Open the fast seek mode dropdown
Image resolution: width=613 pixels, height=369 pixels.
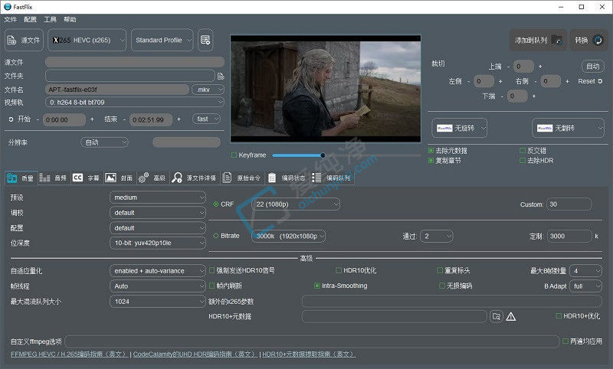tap(206, 119)
